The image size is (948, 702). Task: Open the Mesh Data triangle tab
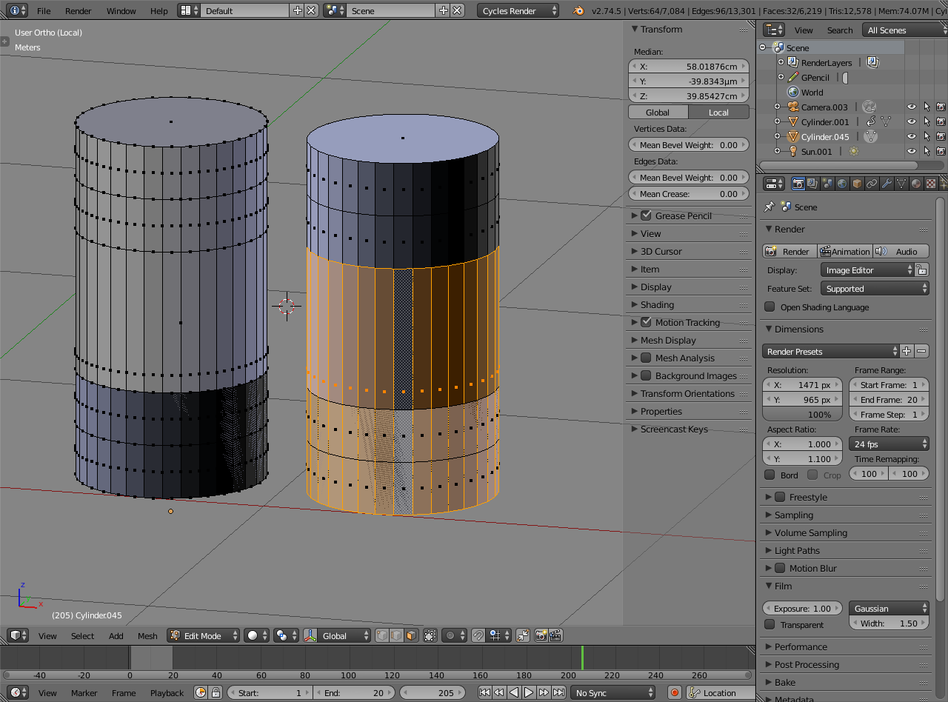coord(901,184)
